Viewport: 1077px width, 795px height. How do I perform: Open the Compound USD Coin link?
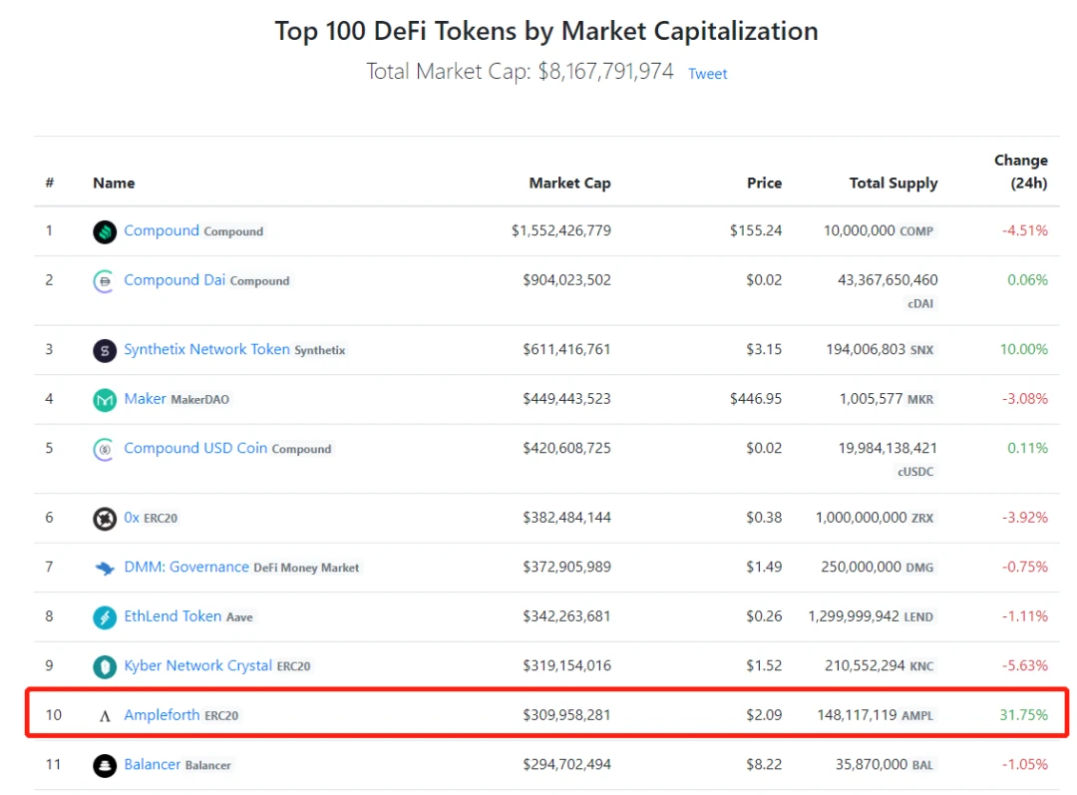(x=195, y=448)
